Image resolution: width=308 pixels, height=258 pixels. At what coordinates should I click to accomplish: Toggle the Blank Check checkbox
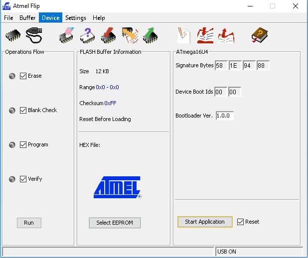23,111
